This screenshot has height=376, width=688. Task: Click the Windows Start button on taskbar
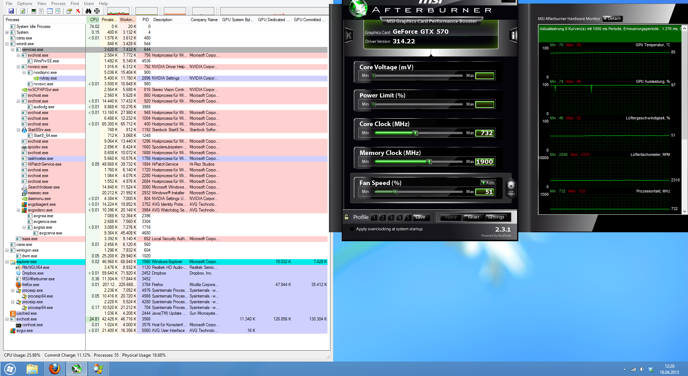pyautogui.click(x=10, y=369)
